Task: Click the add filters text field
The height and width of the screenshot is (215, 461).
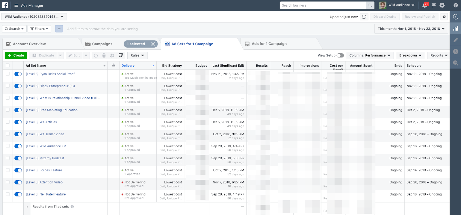Action: pos(103,29)
